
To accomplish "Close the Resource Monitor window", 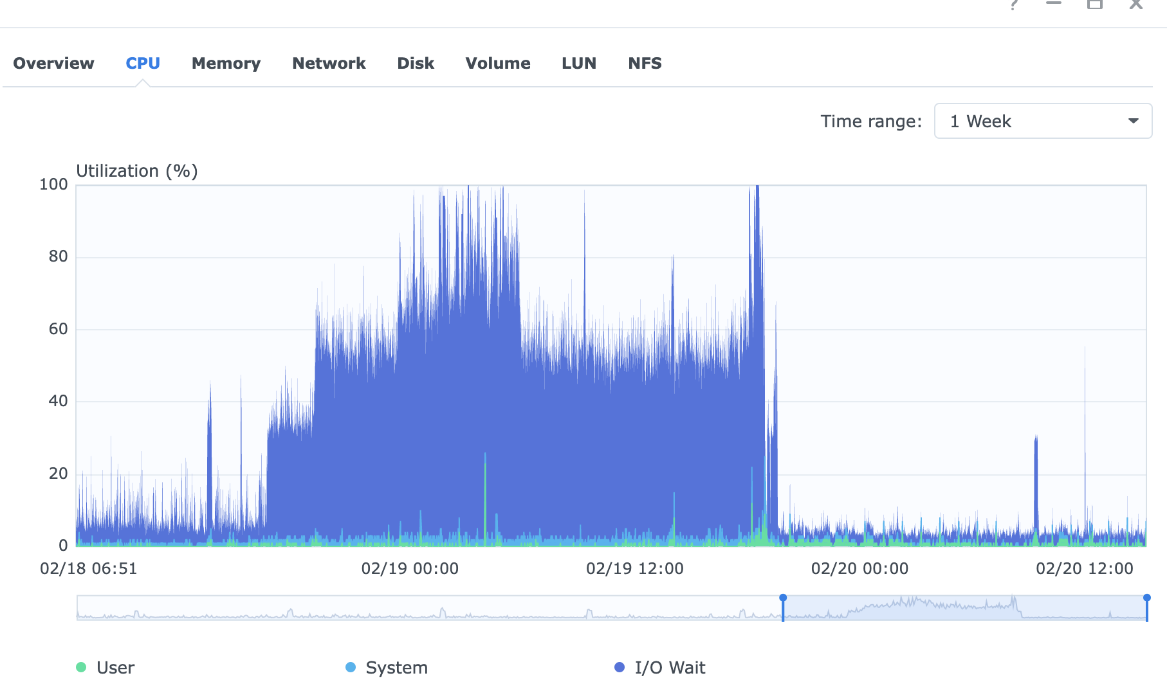I will [1135, 4].
